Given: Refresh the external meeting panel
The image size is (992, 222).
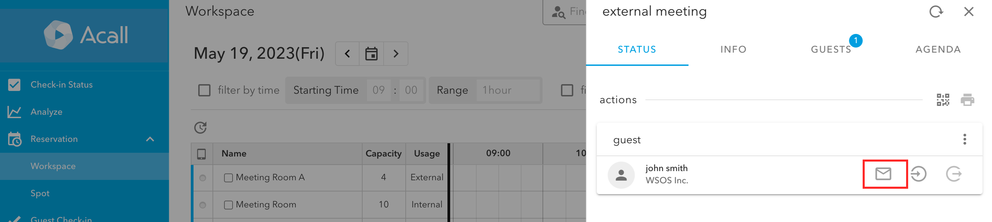Looking at the screenshot, I should (936, 12).
